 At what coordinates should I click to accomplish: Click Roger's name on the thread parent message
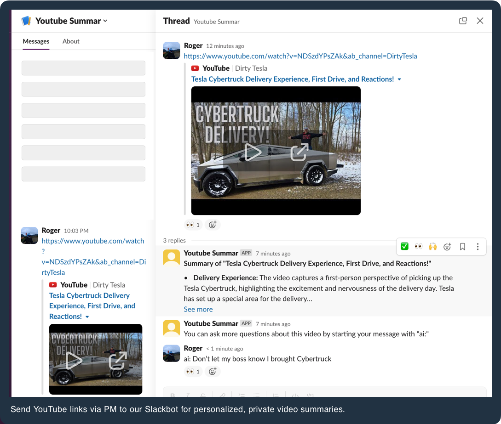click(193, 45)
